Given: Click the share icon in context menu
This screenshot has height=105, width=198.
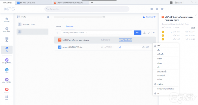Looking at the screenshot, I should (x=155, y=46).
